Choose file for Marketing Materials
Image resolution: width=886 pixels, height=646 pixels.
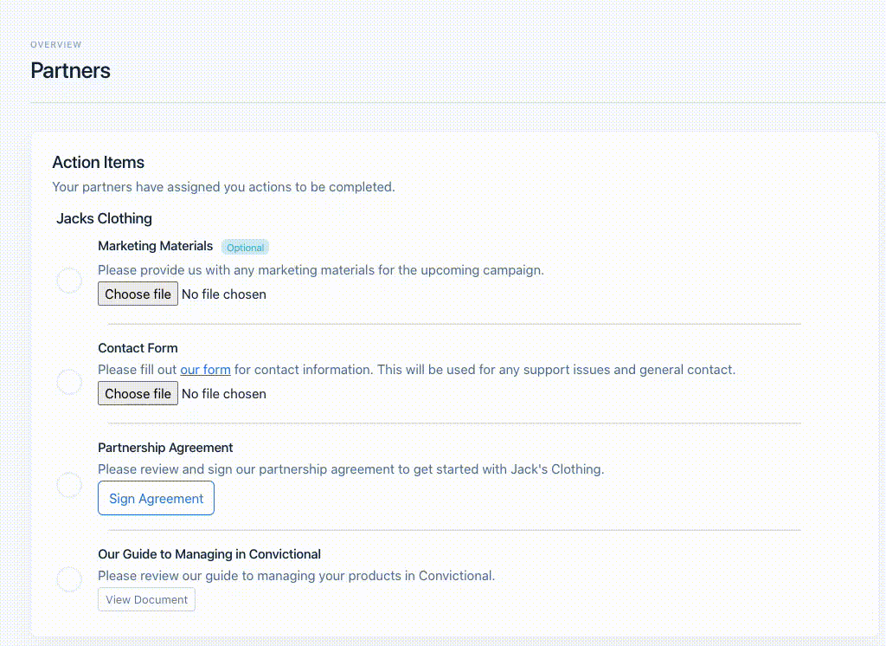point(138,294)
